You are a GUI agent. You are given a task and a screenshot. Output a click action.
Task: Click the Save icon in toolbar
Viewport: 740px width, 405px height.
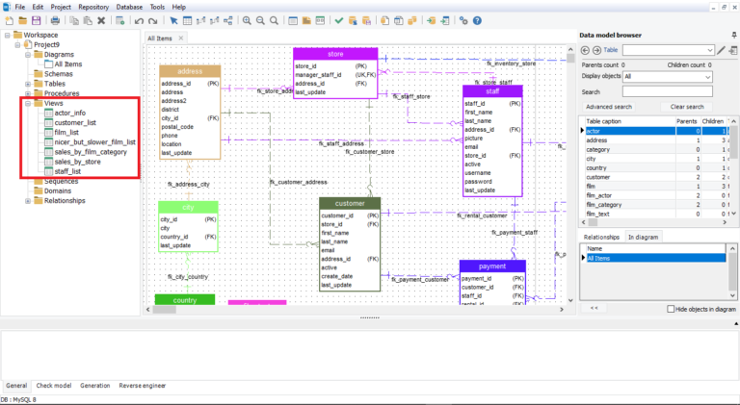[37, 20]
